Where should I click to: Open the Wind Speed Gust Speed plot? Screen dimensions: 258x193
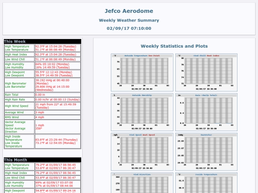pyautogui.click(x=142, y=152)
